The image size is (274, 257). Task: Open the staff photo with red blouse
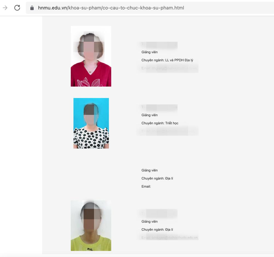[91, 56]
